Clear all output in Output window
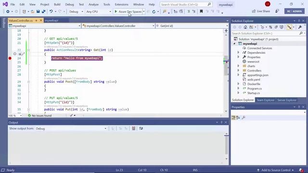 [x=134, y=128]
